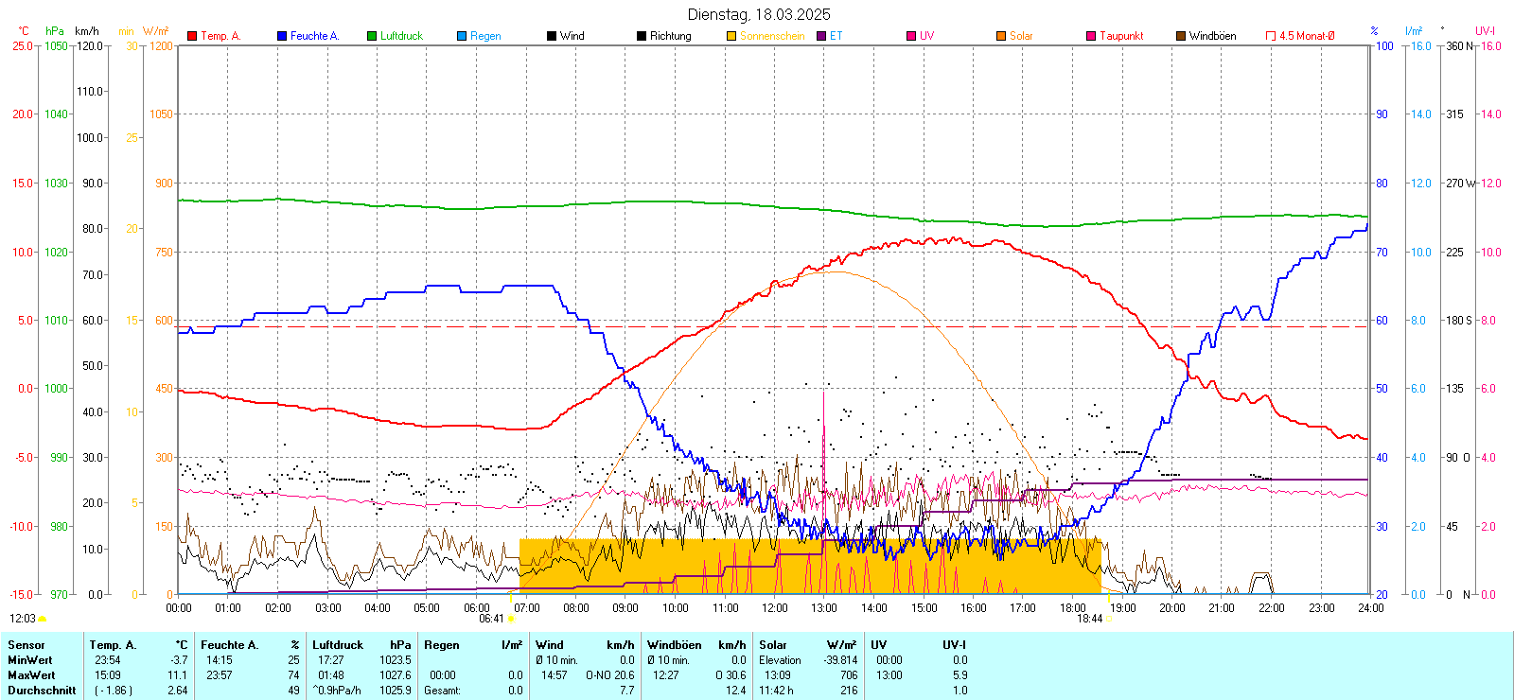Viewport: 1514px width, 700px height.
Task: Click the Durchschnitt row label
Action: click(42, 691)
